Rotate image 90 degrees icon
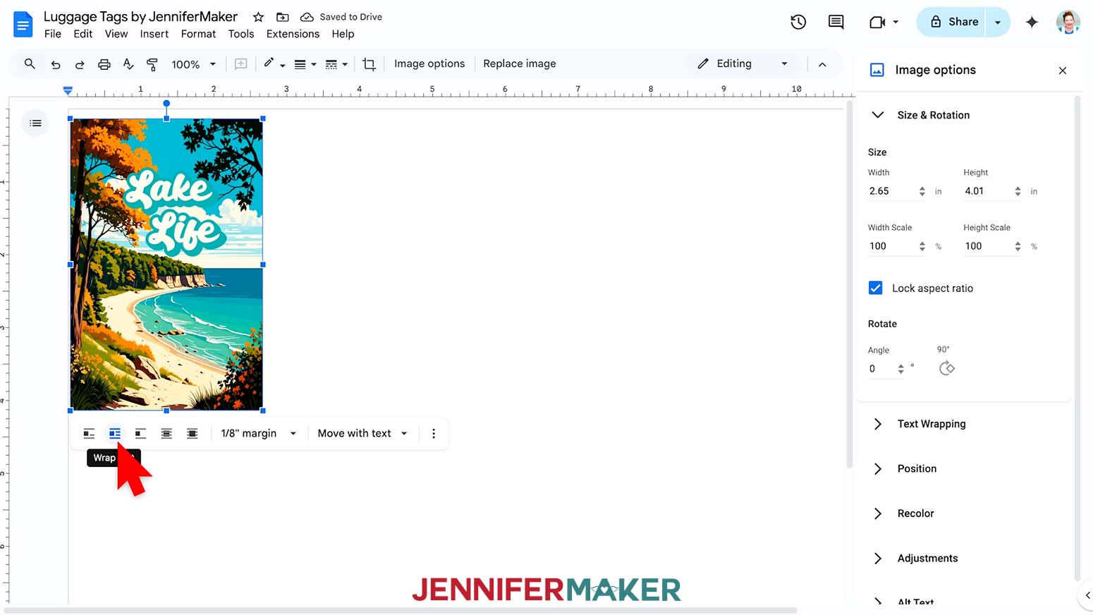Screen dimensions: 1093x615 point(947,368)
